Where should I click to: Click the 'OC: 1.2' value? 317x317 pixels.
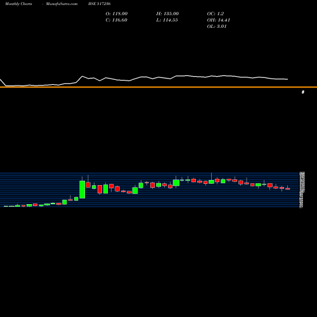[x=215, y=14]
